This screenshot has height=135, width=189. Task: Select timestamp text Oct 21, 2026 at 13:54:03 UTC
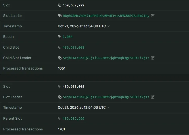82,107
